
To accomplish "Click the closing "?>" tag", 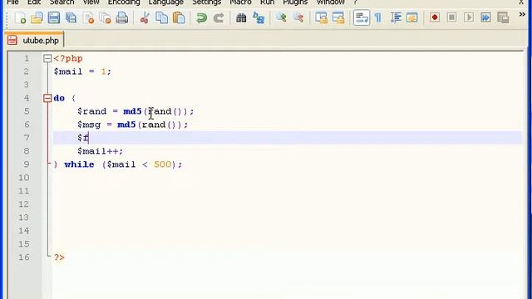I will [59, 257].
